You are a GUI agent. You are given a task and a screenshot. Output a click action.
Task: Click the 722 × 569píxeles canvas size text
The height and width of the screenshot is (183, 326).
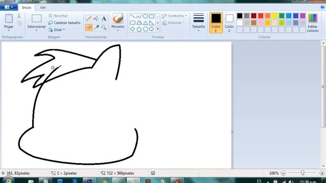pyautogui.click(x=120, y=173)
